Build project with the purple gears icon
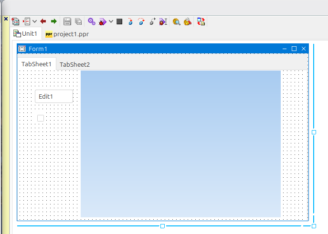The height and width of the screenshot is (234, 328). point(92,21)
